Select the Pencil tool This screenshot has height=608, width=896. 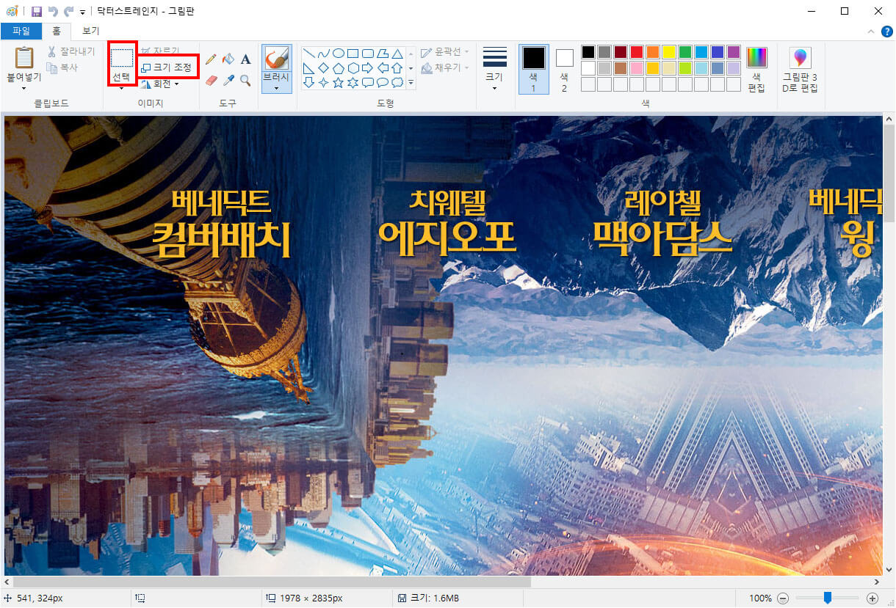(x=211, y=59)
